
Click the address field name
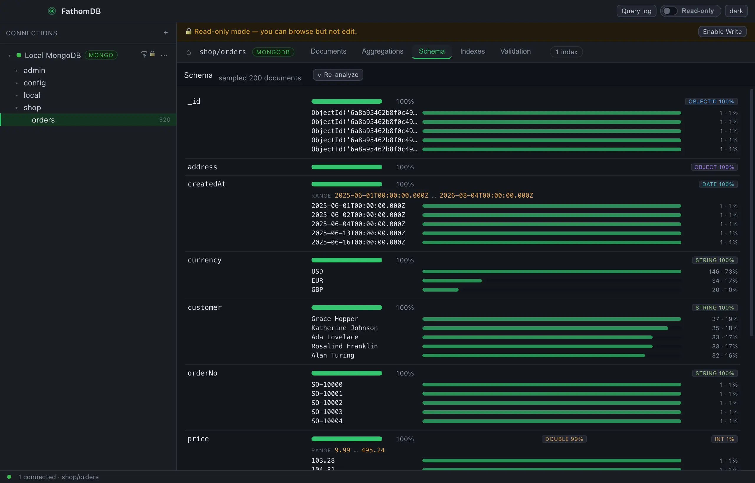coord(202,167)
